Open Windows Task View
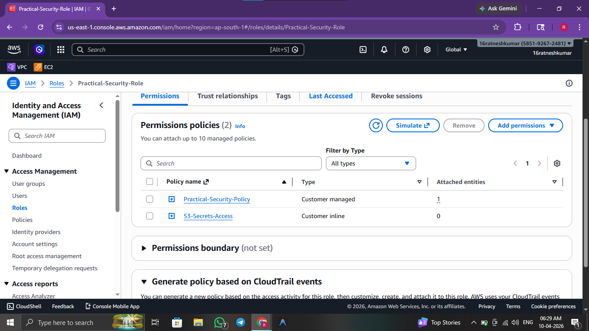Viewport: 589px width, 331px height. coord(155,322)
